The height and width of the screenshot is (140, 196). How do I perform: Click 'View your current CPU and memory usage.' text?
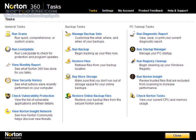tap(163, 101)
